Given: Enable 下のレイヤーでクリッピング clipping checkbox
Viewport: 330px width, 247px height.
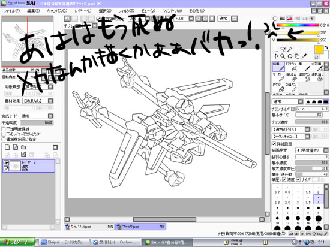Looking at the screenshot, I should [x=4, y=134].
